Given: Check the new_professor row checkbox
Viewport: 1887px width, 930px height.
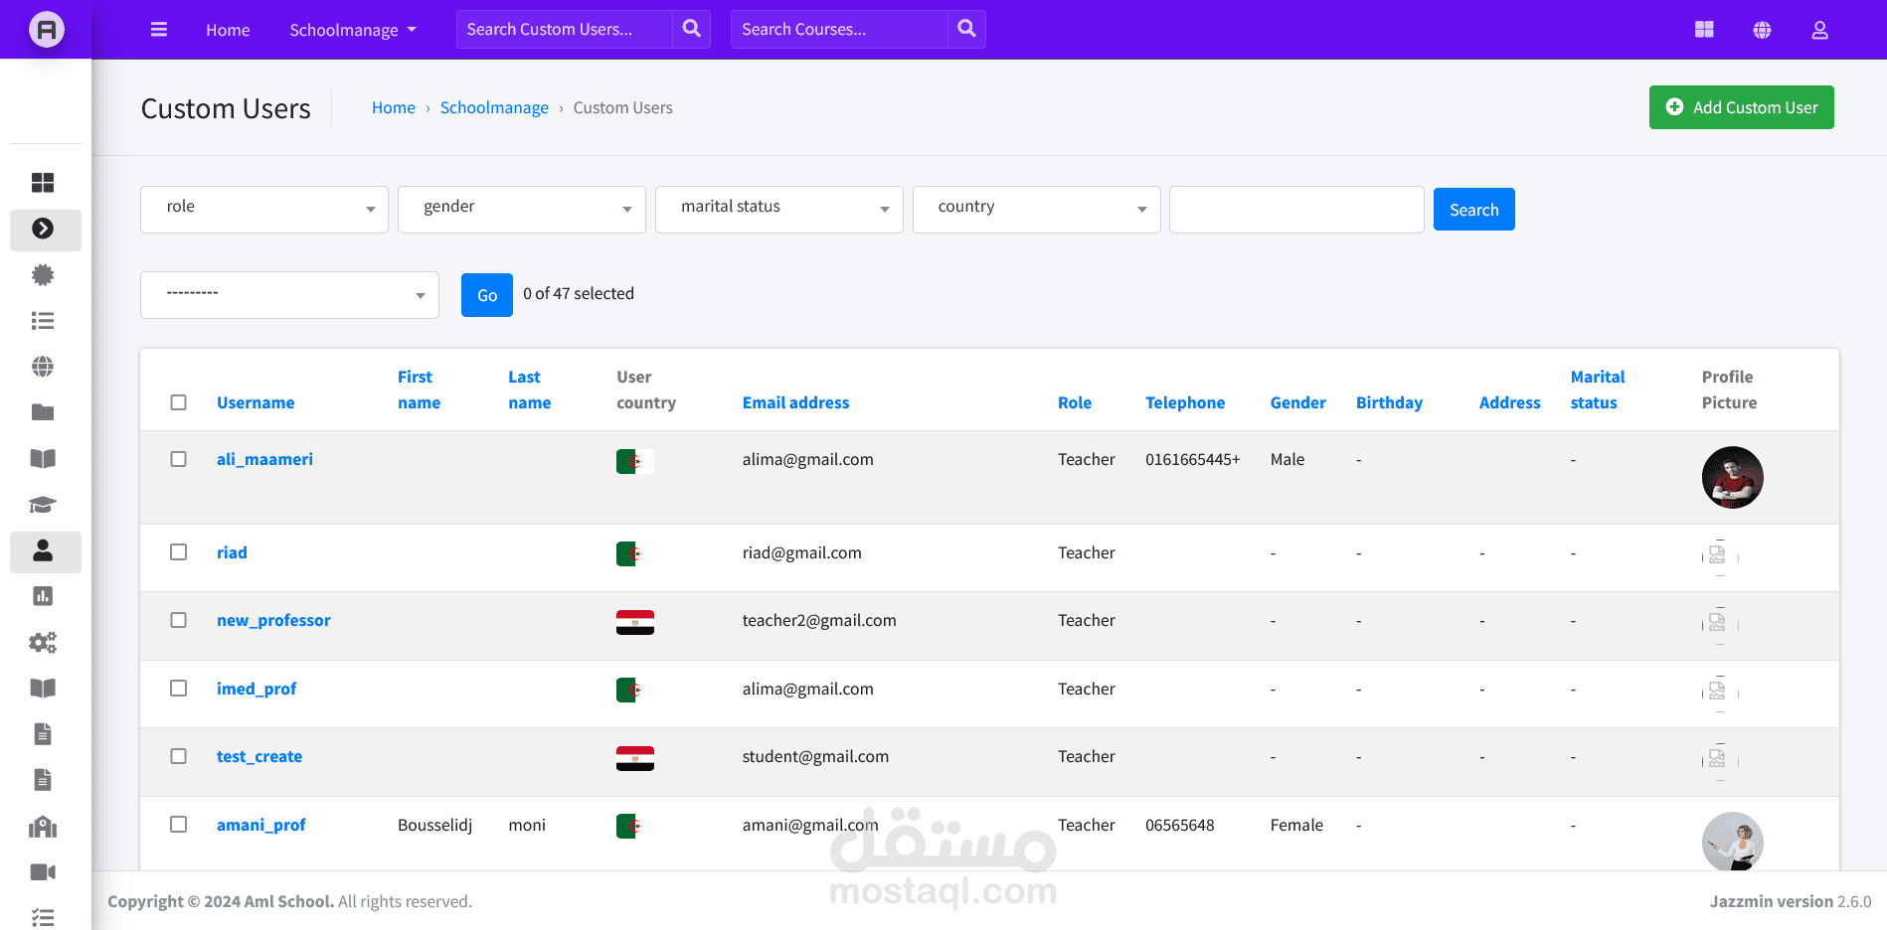Looking at the screenshot, I should click(x=179, y=620).
